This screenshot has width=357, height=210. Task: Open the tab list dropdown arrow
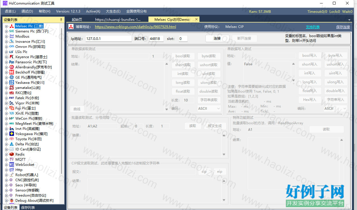coord(349,20)
